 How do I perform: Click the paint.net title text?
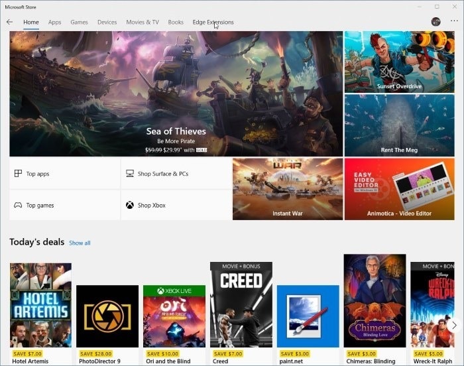tap(291, 361)
